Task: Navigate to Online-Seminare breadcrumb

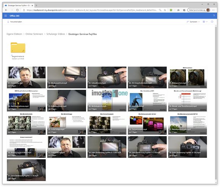Action: [34, 34]
